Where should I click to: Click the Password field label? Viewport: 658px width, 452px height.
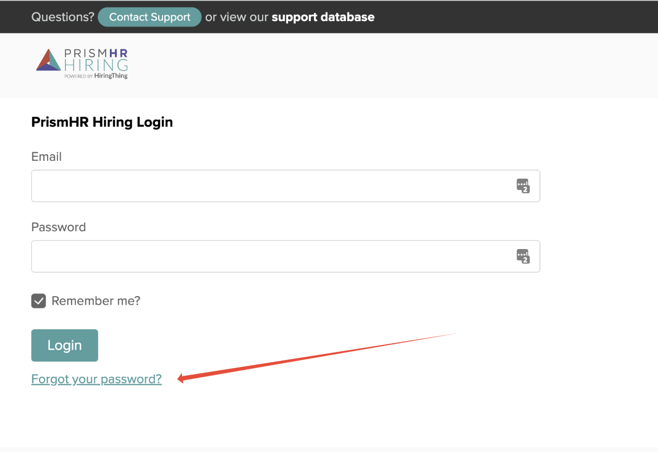pos(58,227)
